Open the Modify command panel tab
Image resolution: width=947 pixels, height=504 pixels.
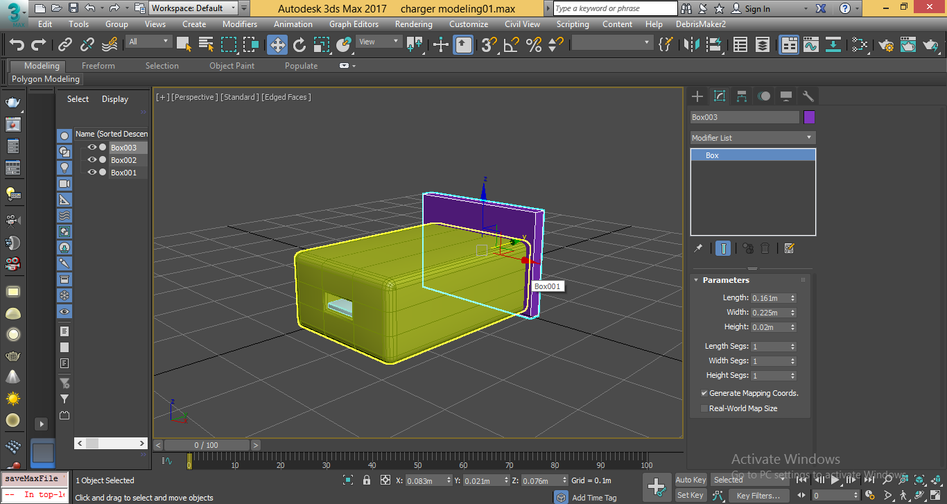pos(720,96)
